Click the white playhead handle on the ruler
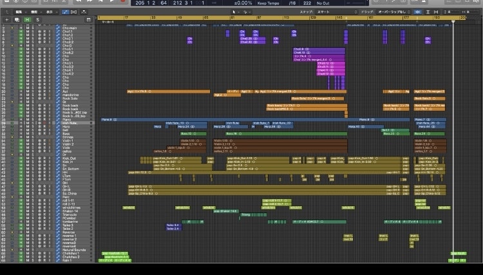Image resolution: width=483 pixels, height=275 pixels. [453, 21]
